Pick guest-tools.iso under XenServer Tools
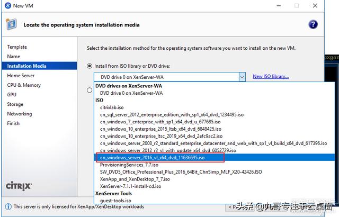This screenshot has width=339, height=217. point(115,201)
